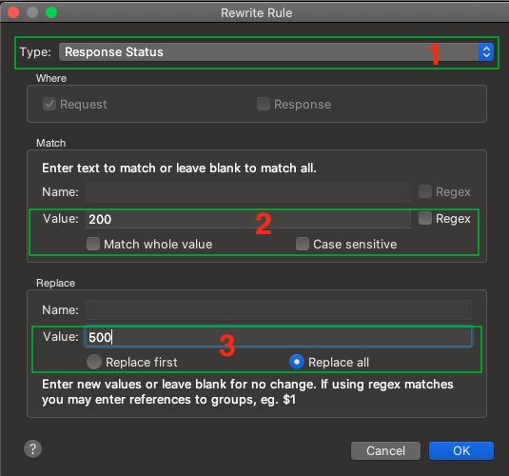Click the Replace Value field containing 500
The image size is (509, 476).
point(279,337)
